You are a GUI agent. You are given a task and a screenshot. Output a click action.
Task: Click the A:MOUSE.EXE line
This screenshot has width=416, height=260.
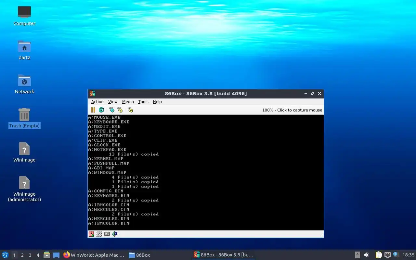(104, 117)
